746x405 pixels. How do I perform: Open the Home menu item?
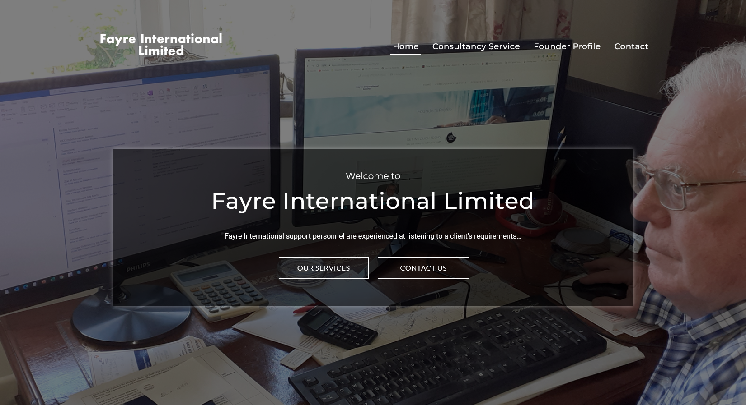point(405,46)
